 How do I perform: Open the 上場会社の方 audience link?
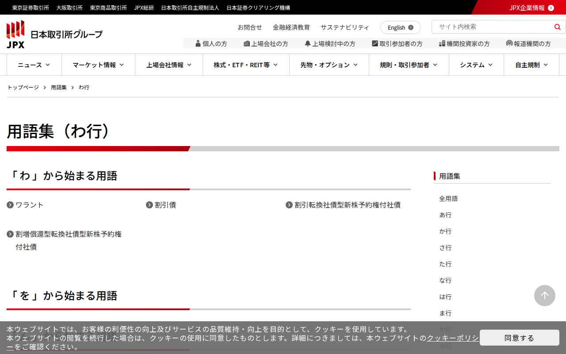[x=270, y=43]
